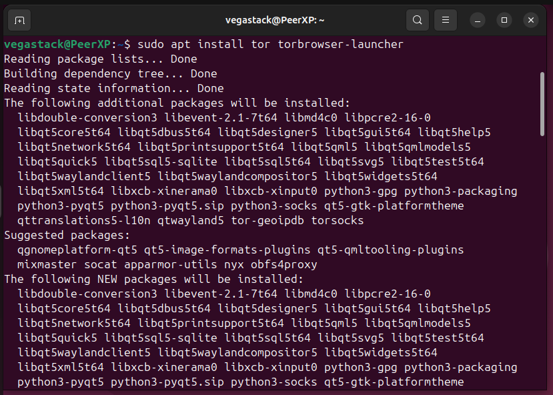Image resolution: width=553 pixels, height=395 pixels.
Task: Click the window title vegastack@PeerXP: ~
Action: click(x=276, y=20)
